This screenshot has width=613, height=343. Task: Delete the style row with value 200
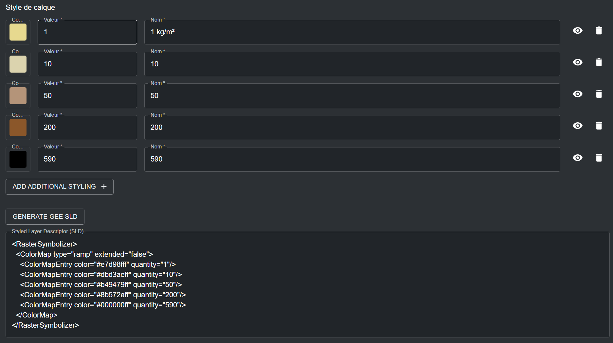click(599, 126)
